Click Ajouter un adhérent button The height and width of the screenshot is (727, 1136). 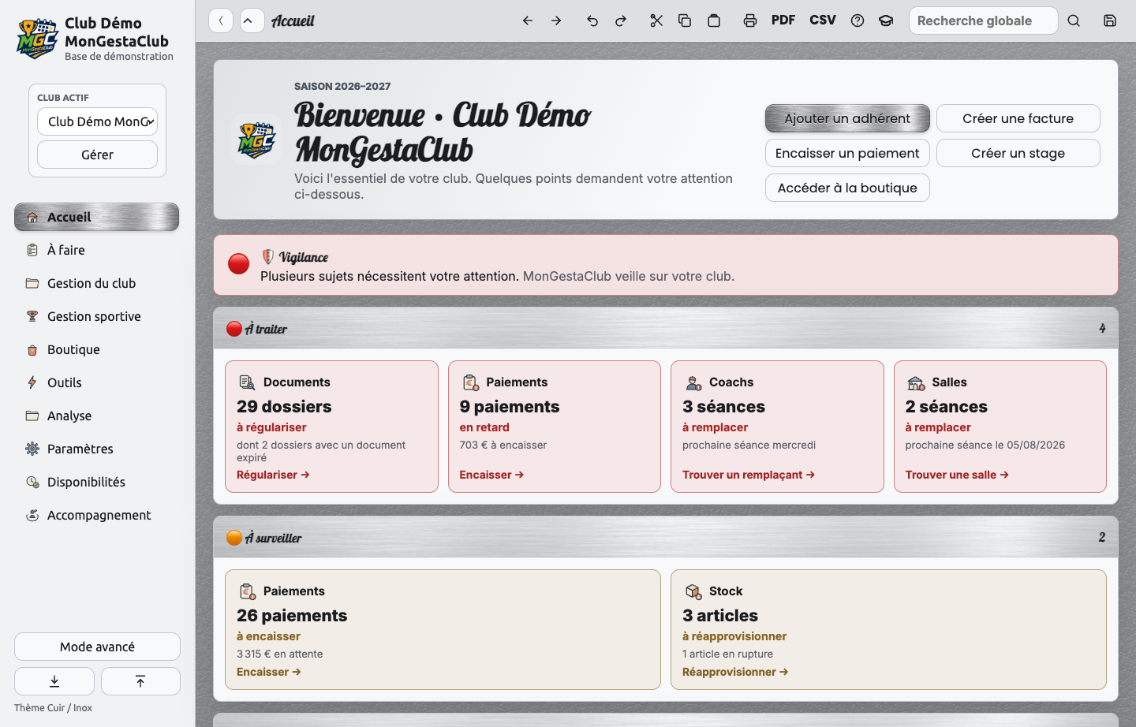[847, 118]
